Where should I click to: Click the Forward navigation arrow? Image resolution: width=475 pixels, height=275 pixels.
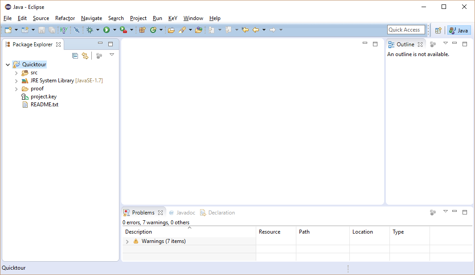(x=273, y=30)
